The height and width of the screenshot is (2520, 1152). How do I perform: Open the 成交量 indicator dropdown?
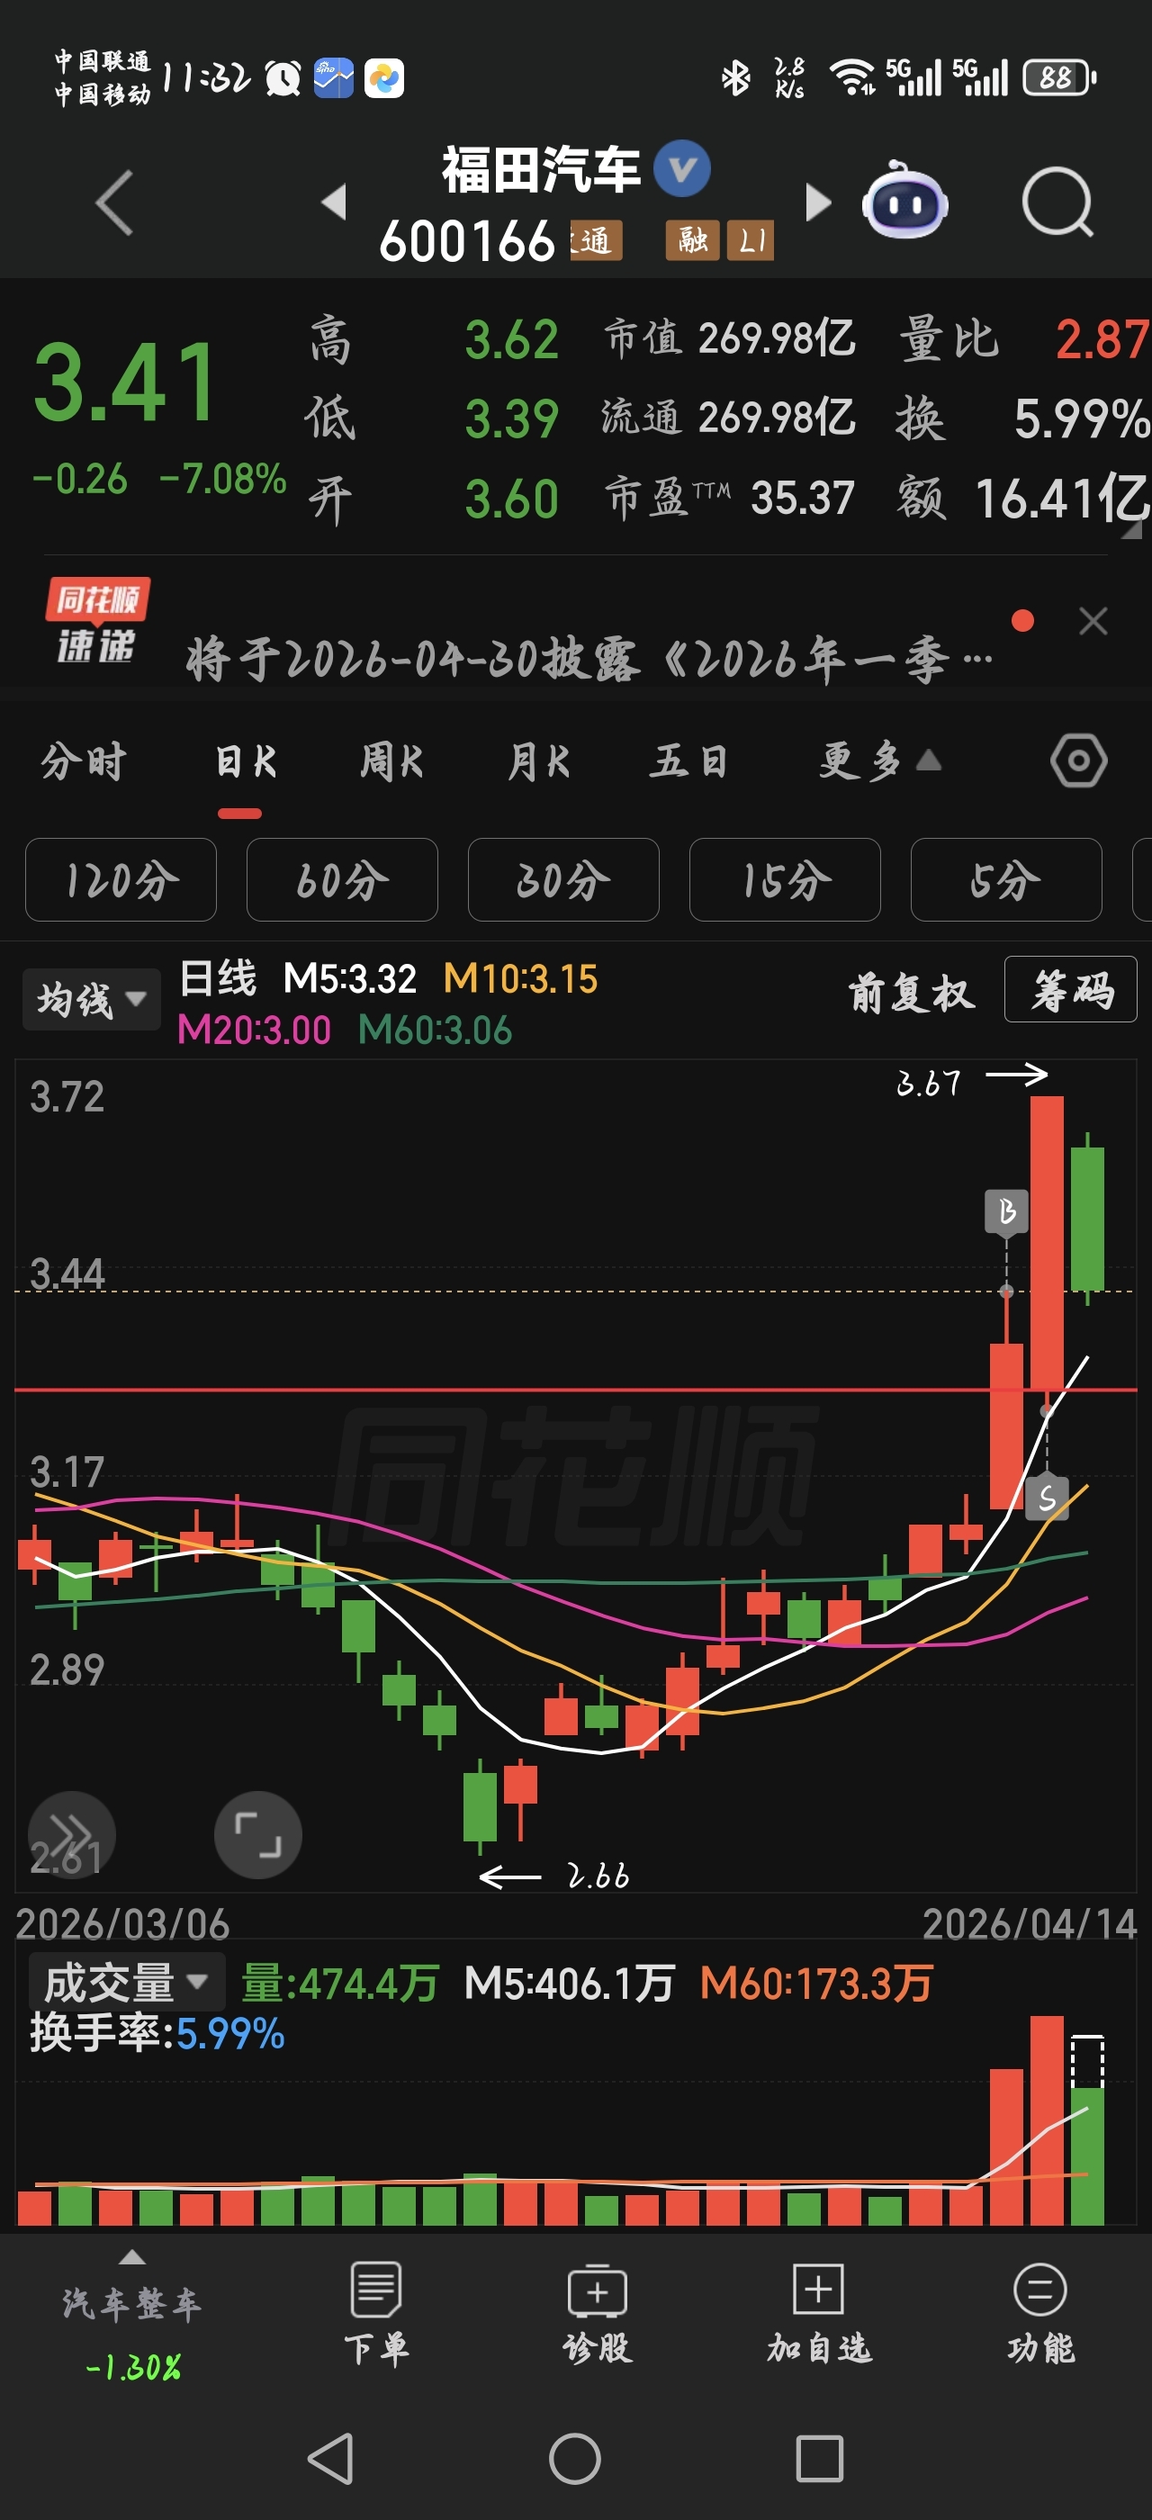coord(127,1983)
